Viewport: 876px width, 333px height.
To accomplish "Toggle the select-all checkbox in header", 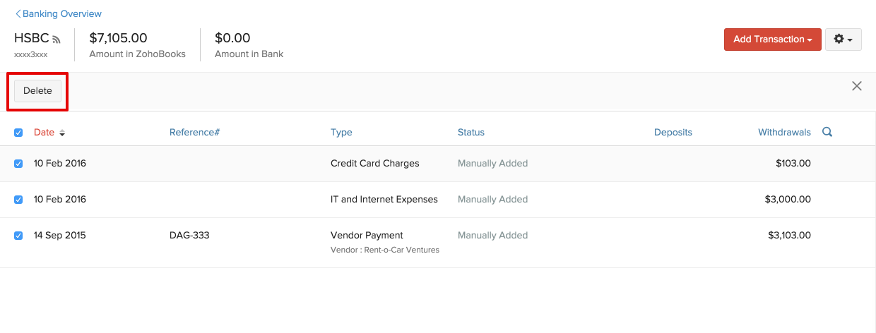I will (18, 133).
